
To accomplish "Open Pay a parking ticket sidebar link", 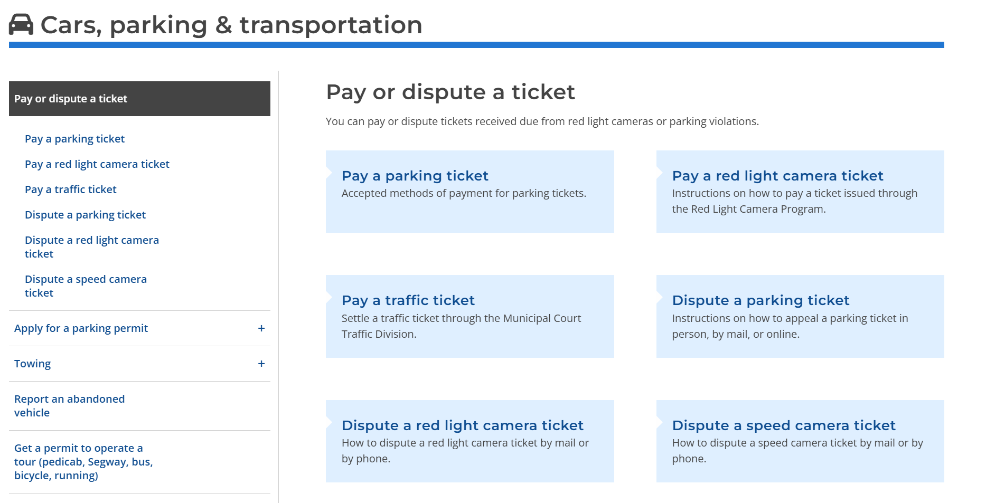I will coord(74,139).
